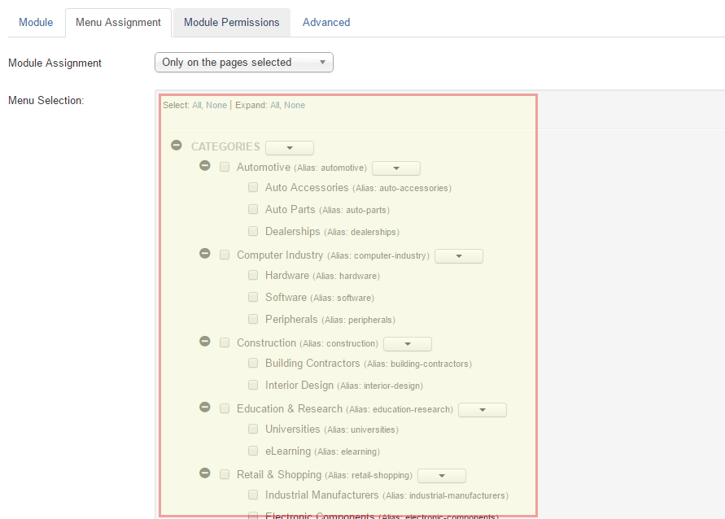Click Select None link
The width and height of the screenshot is (725, 519).
216,106
